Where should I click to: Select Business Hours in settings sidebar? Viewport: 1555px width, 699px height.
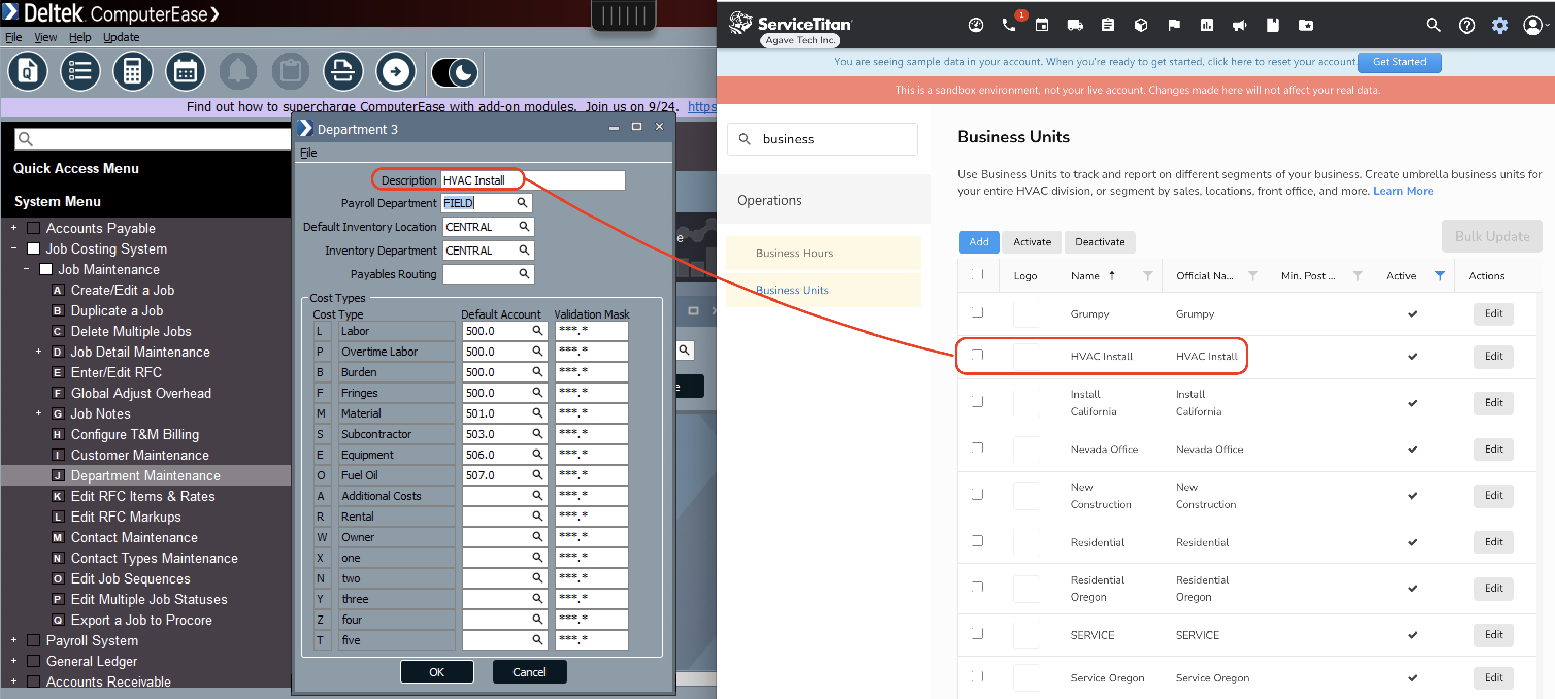click(823, 254)
